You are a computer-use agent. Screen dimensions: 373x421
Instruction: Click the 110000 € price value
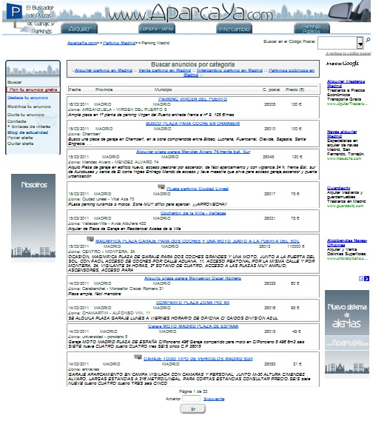(x=295, y=246)
